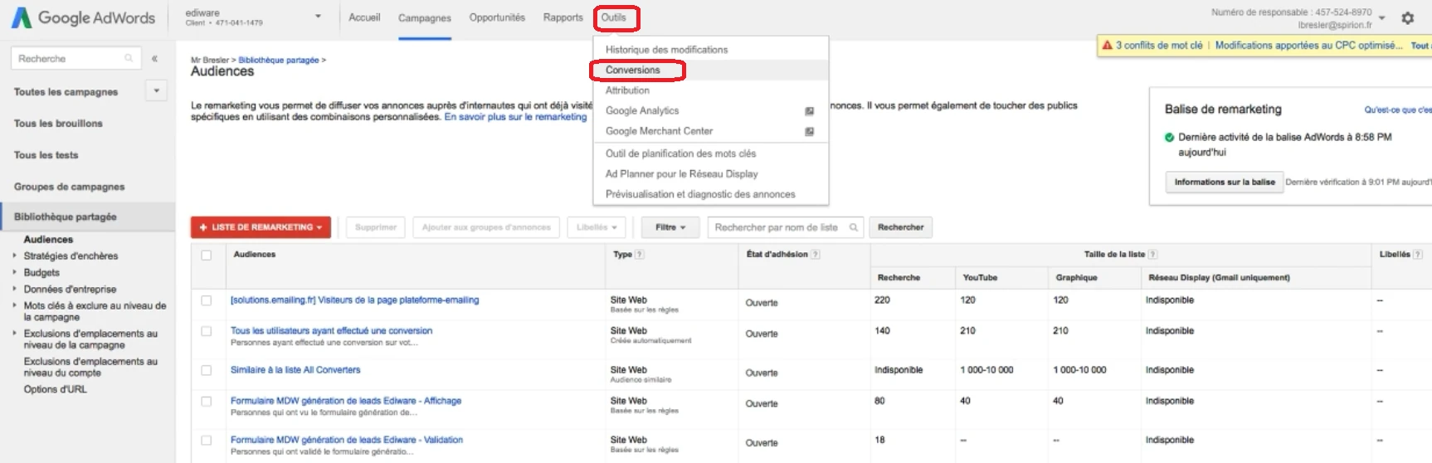Open the Informations sur la balise button

coord(1224,182)
